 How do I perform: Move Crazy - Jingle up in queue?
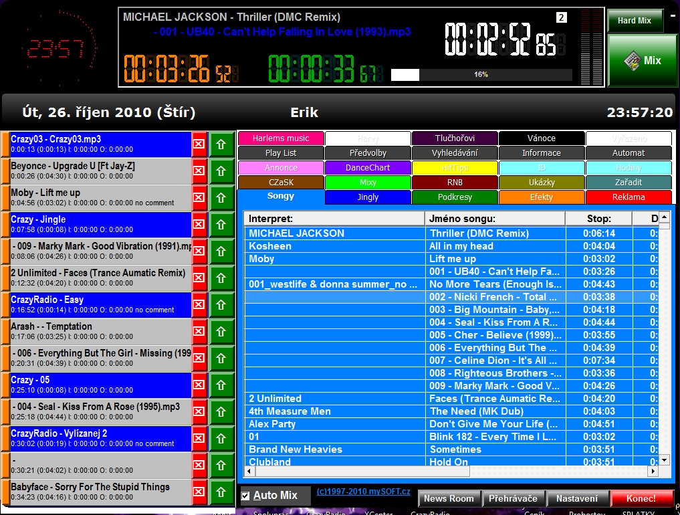click(x=221, y=224)
